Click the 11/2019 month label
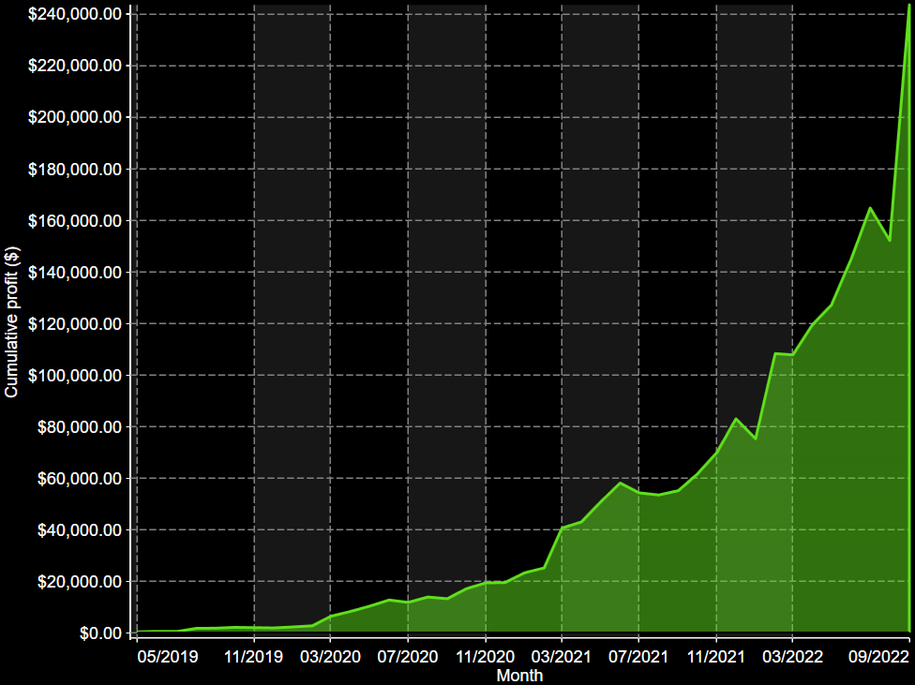The height and width of the screenshot is (685, 915). tap(254, 657)
